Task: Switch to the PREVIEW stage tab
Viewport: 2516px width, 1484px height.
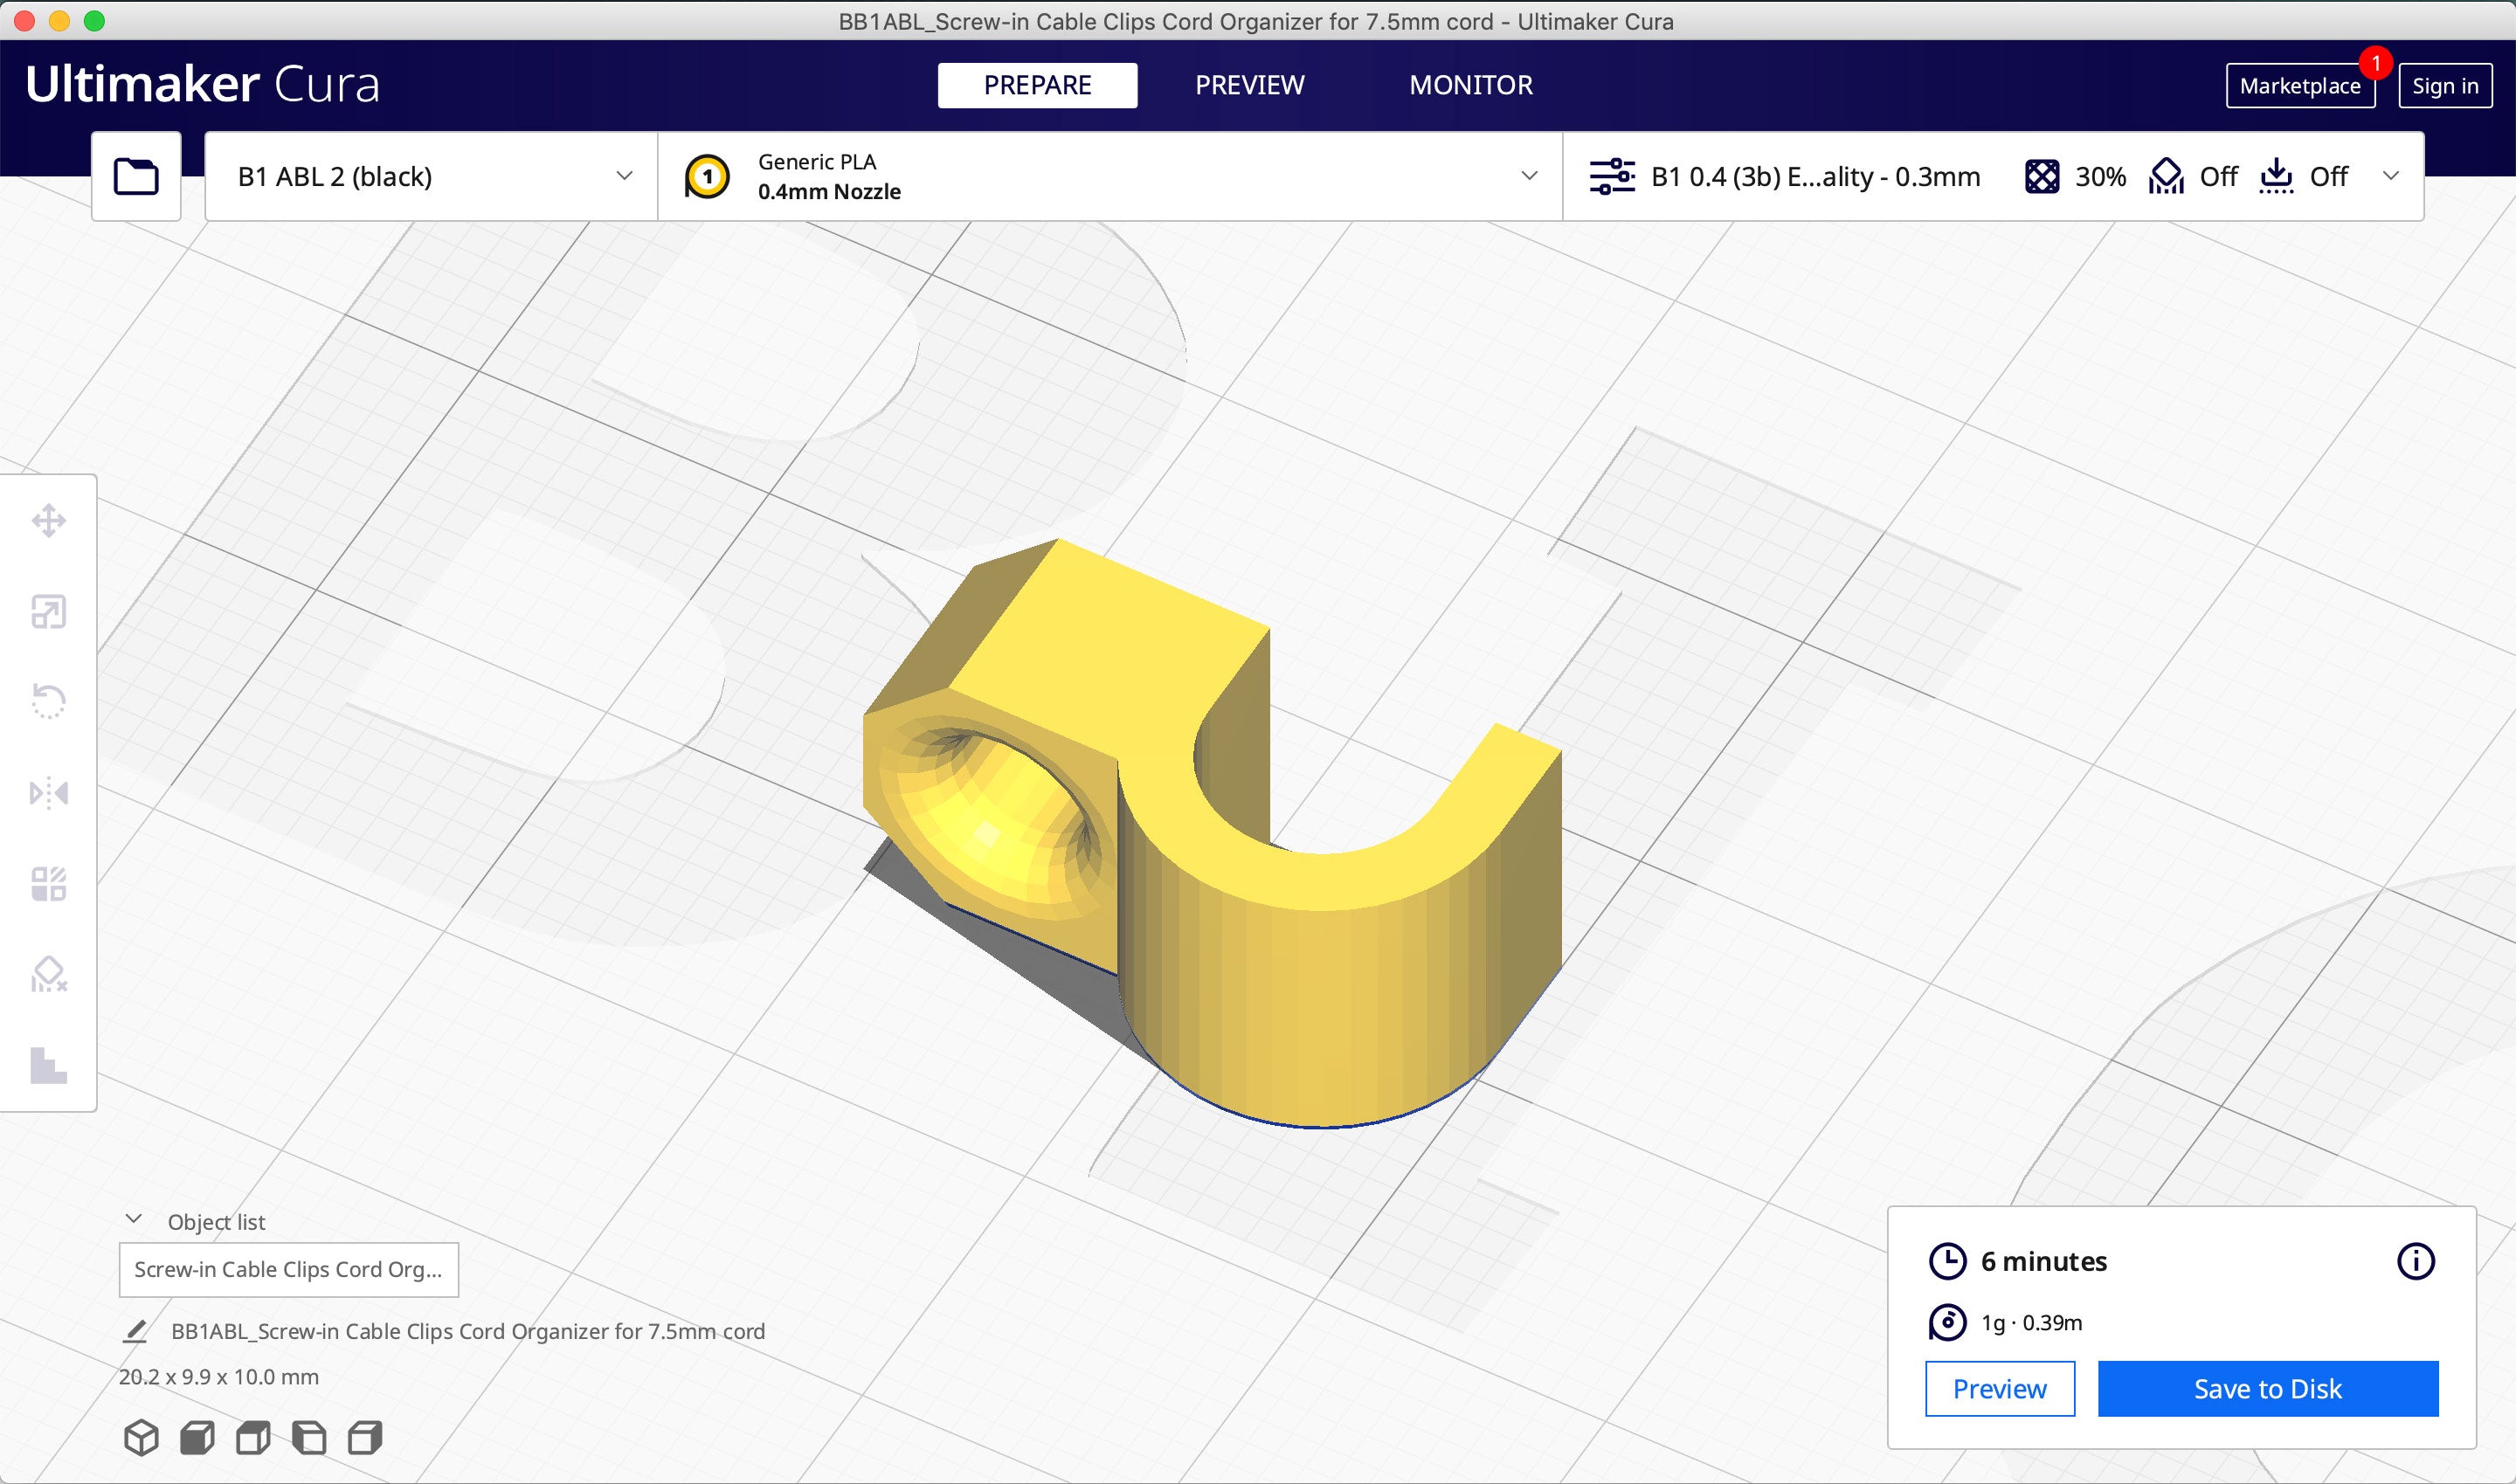Action: click(1249, 85)
